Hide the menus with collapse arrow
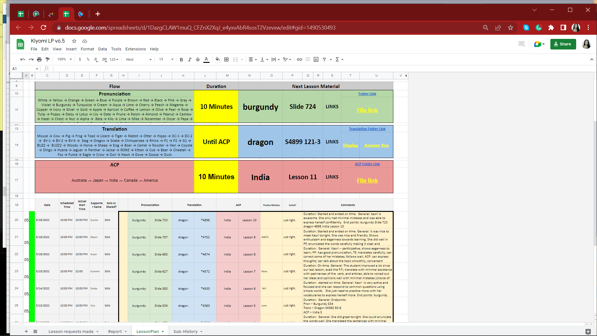 591,59
